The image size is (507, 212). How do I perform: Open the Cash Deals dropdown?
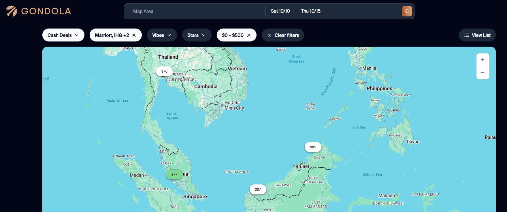63,35
